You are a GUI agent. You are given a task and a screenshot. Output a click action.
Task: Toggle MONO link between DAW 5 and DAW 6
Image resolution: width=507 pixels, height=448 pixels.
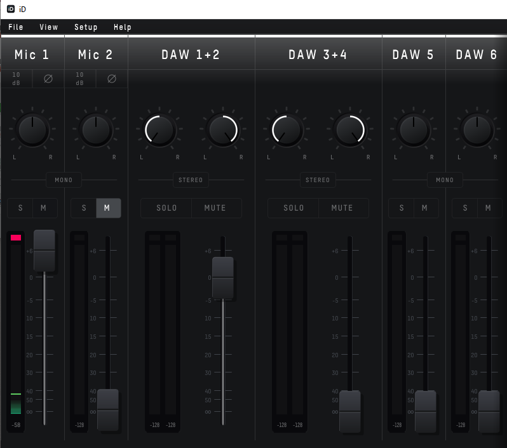[445, 180]
